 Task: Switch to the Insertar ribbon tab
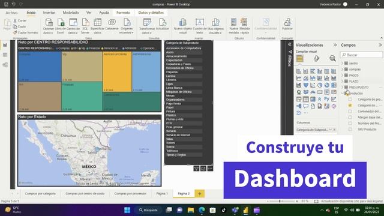49,13
